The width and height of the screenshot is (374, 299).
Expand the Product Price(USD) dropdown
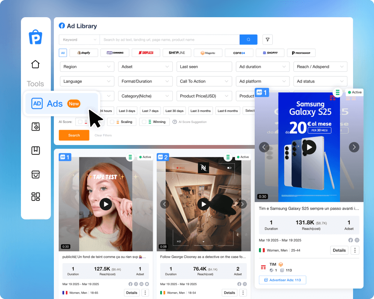pos(204,96)
